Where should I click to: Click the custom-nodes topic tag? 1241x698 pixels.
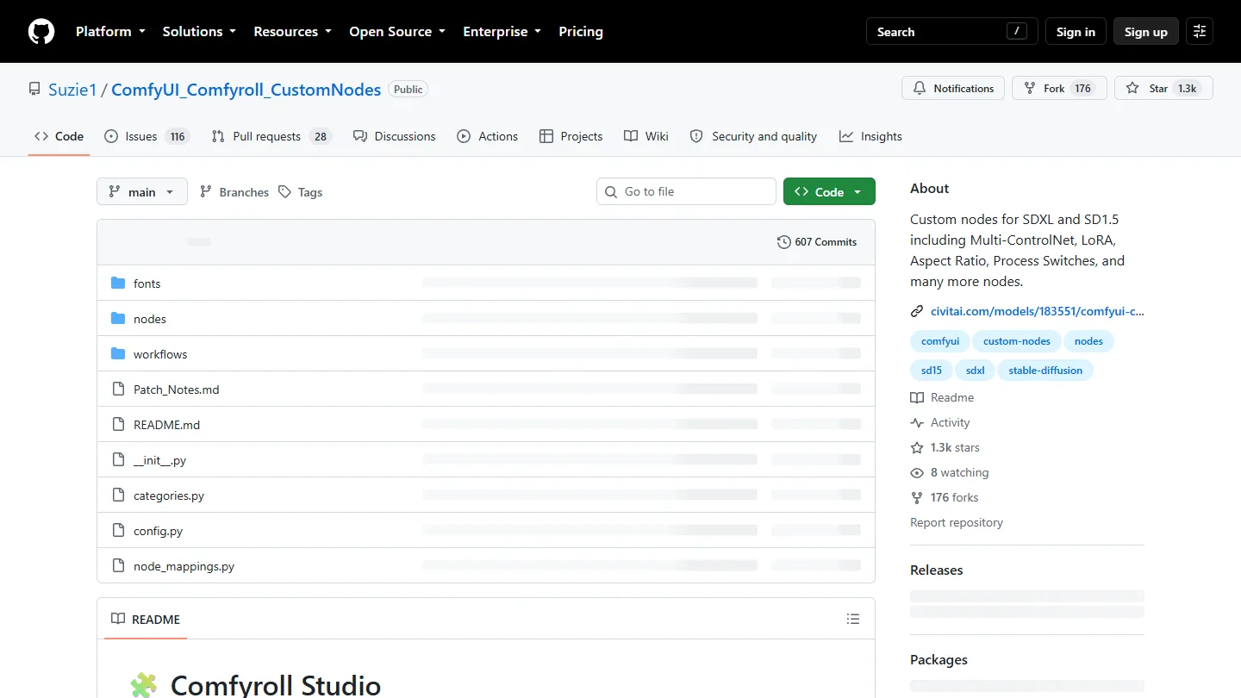point(1017,341)
